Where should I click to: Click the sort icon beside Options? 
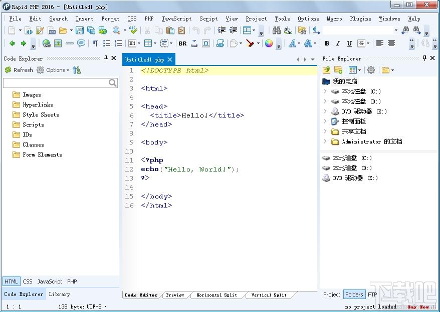coord(77,70)
